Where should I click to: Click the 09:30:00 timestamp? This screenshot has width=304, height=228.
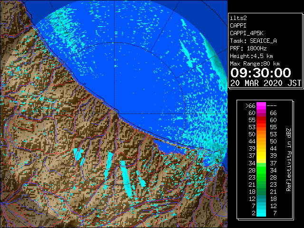(x=261, y=73)
